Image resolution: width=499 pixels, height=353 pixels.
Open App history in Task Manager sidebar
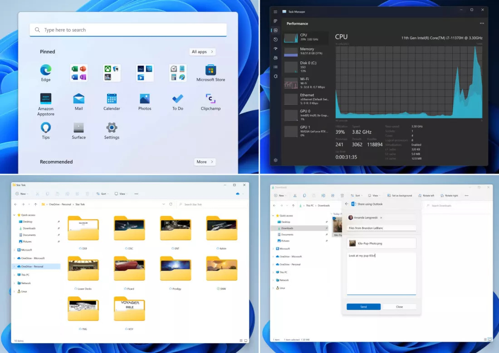(x=275, y=39)
